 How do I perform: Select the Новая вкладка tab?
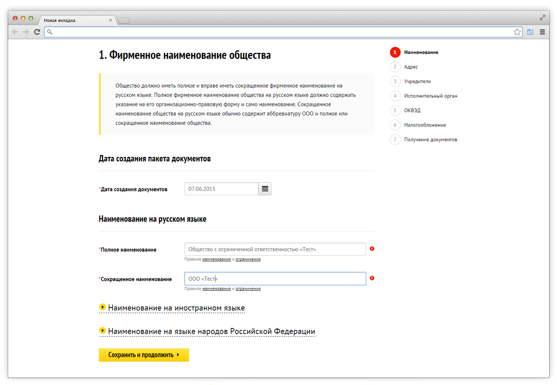[77, 20]
